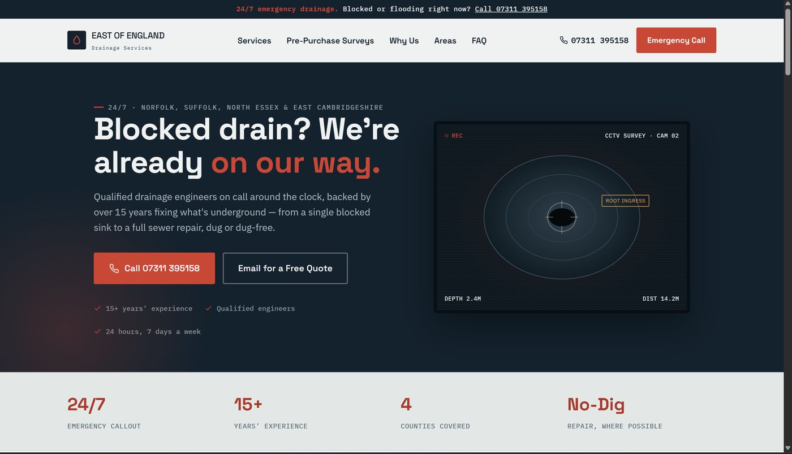Click the East of England brand name
This screenshot has height=454, width=792.
(128, 36)
